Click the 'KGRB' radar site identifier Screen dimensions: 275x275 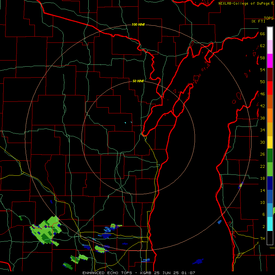pos(146,273)
